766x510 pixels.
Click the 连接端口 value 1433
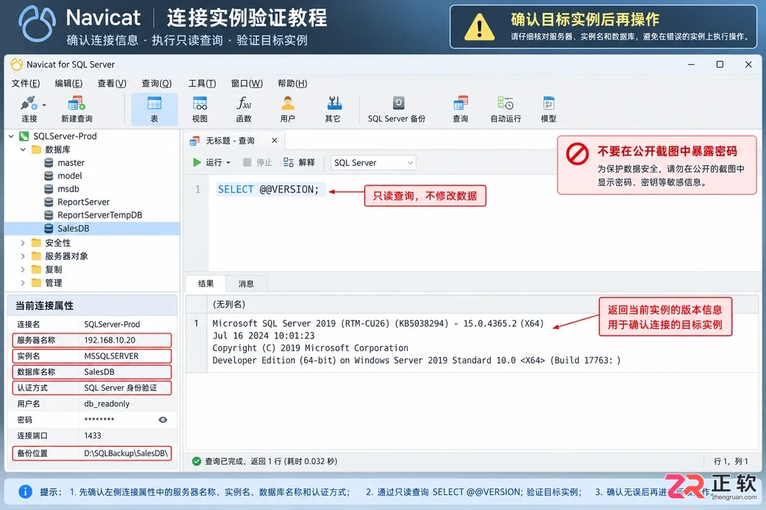tap(92, 435)
